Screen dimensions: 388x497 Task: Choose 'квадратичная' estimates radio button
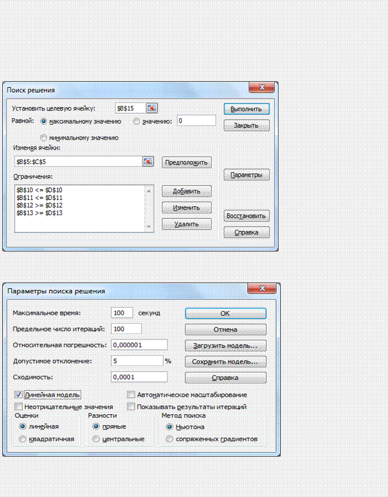pyautogui.click(x=23, y=439)
